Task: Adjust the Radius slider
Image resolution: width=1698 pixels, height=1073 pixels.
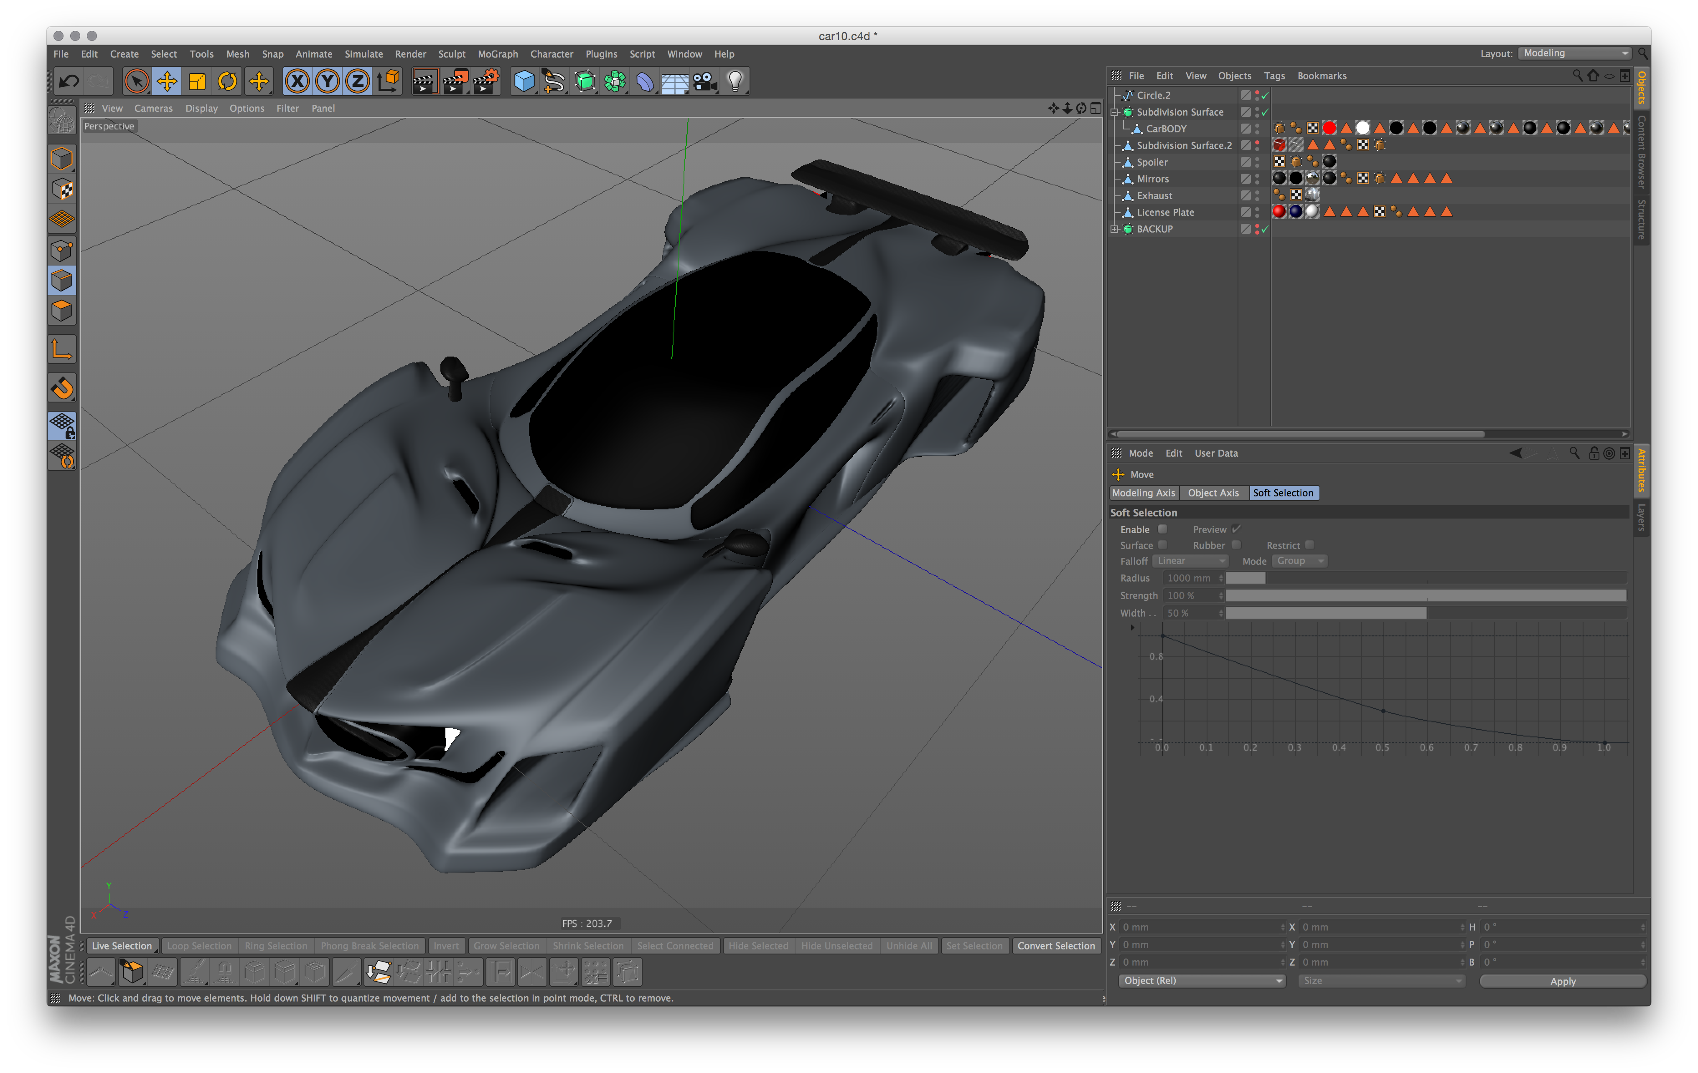Action: 1426,578
